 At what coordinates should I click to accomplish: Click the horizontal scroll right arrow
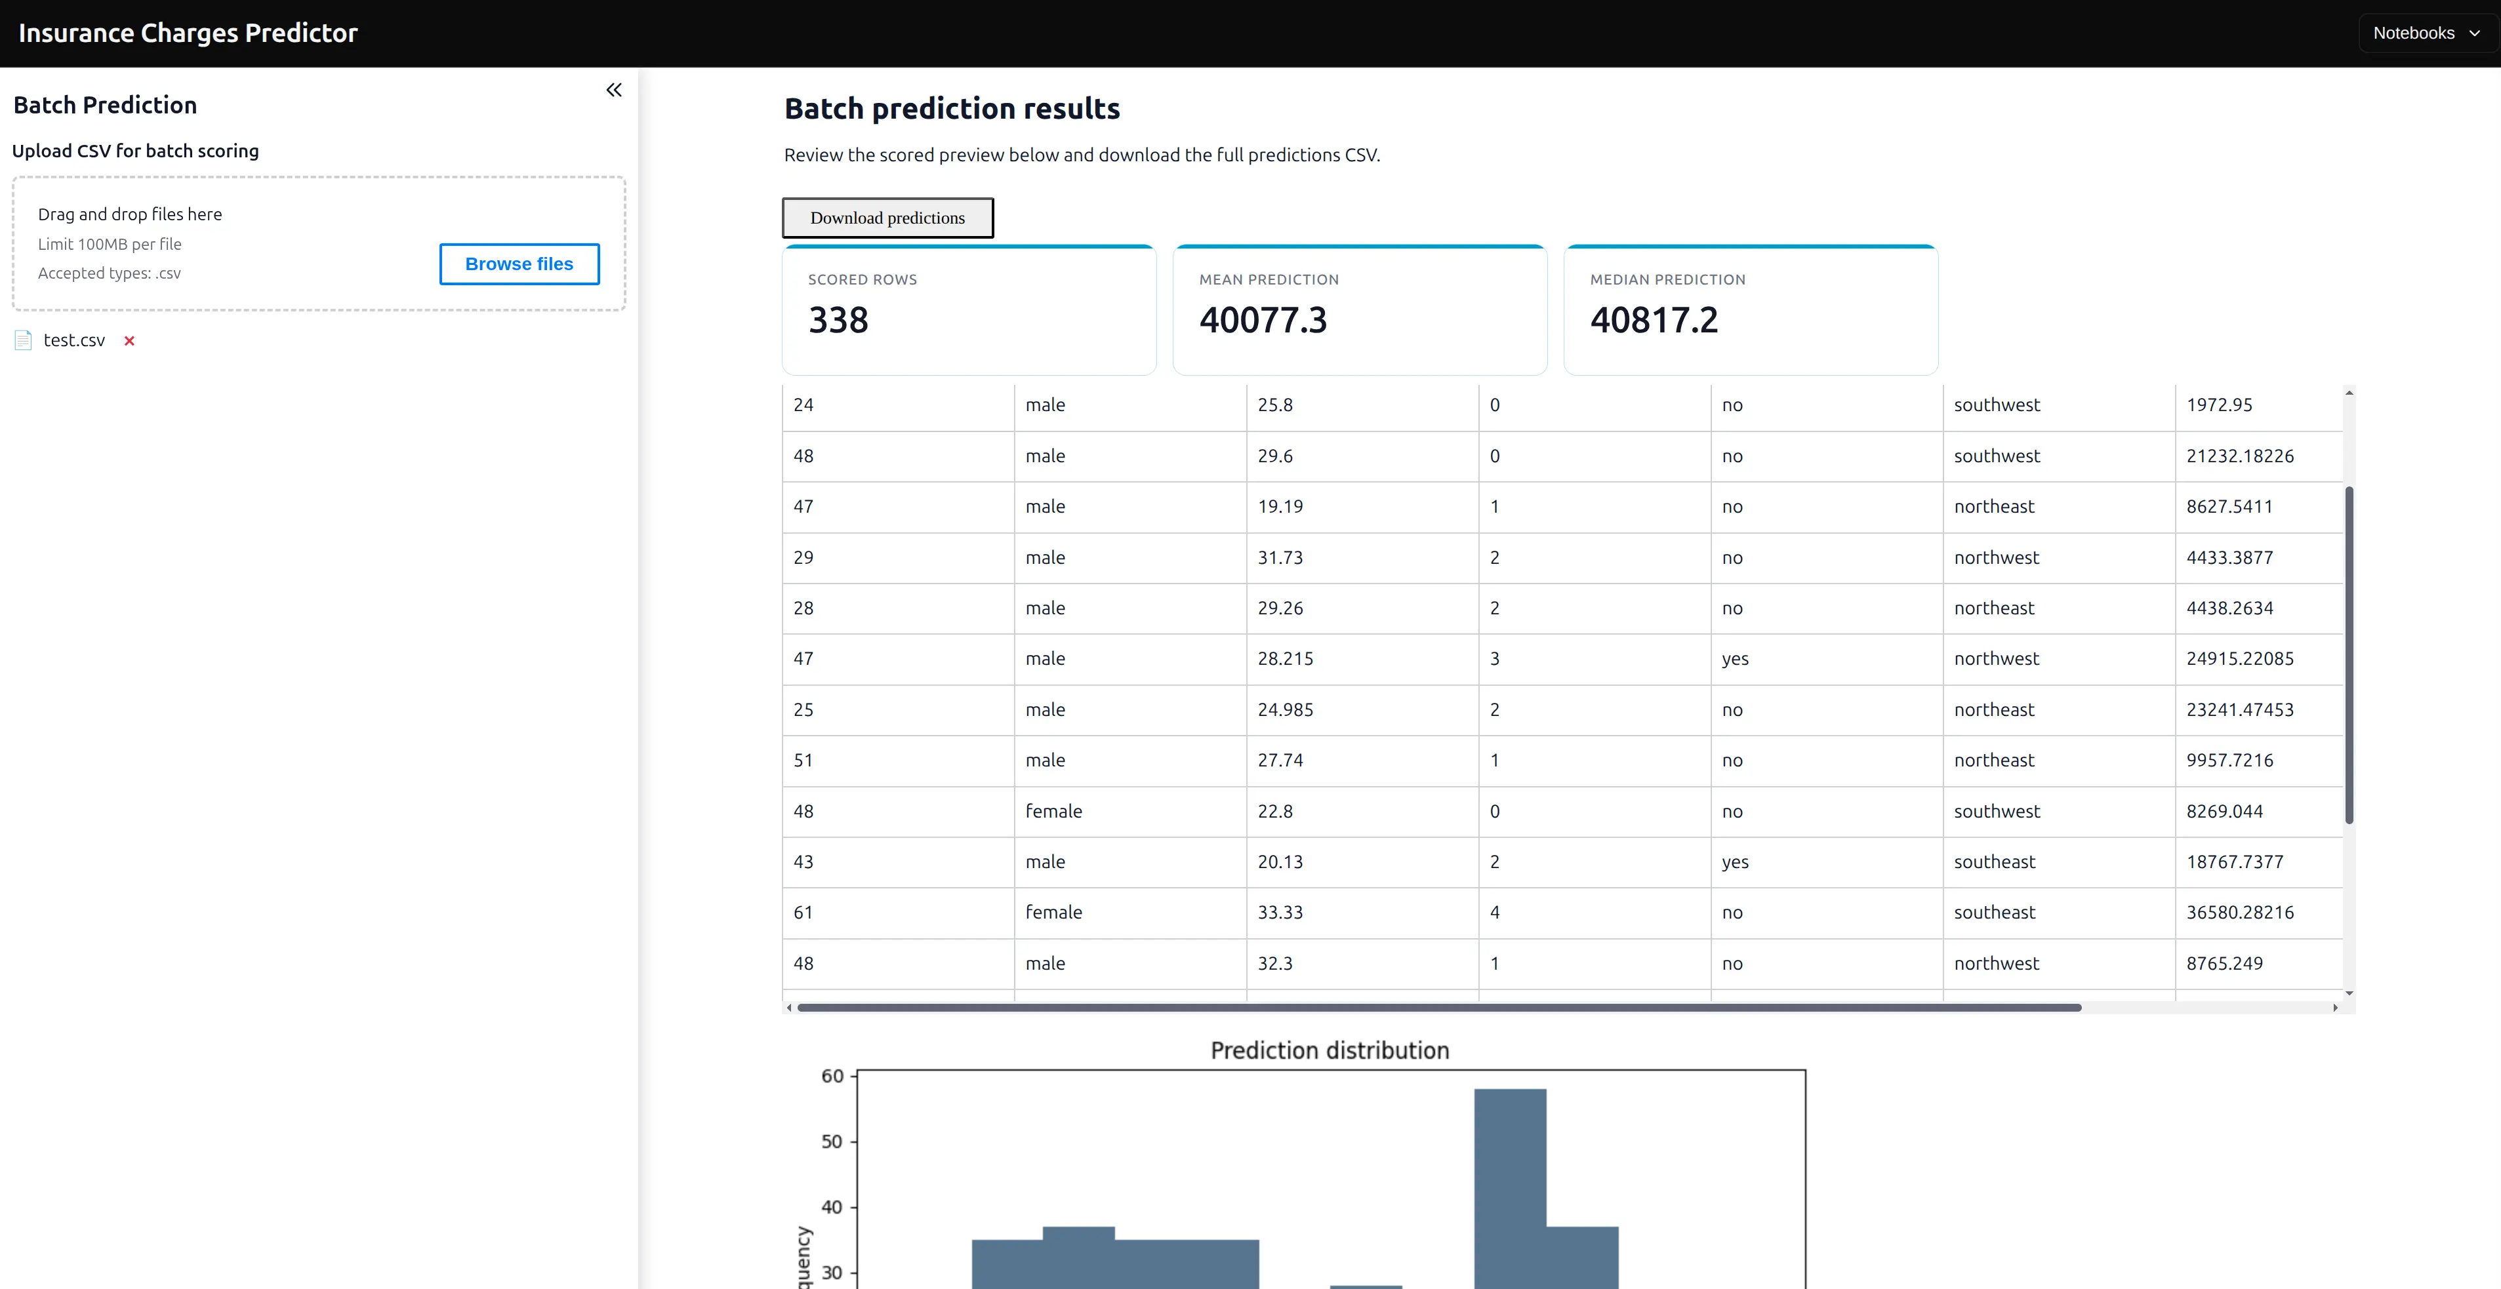tap(2335, 1008)
